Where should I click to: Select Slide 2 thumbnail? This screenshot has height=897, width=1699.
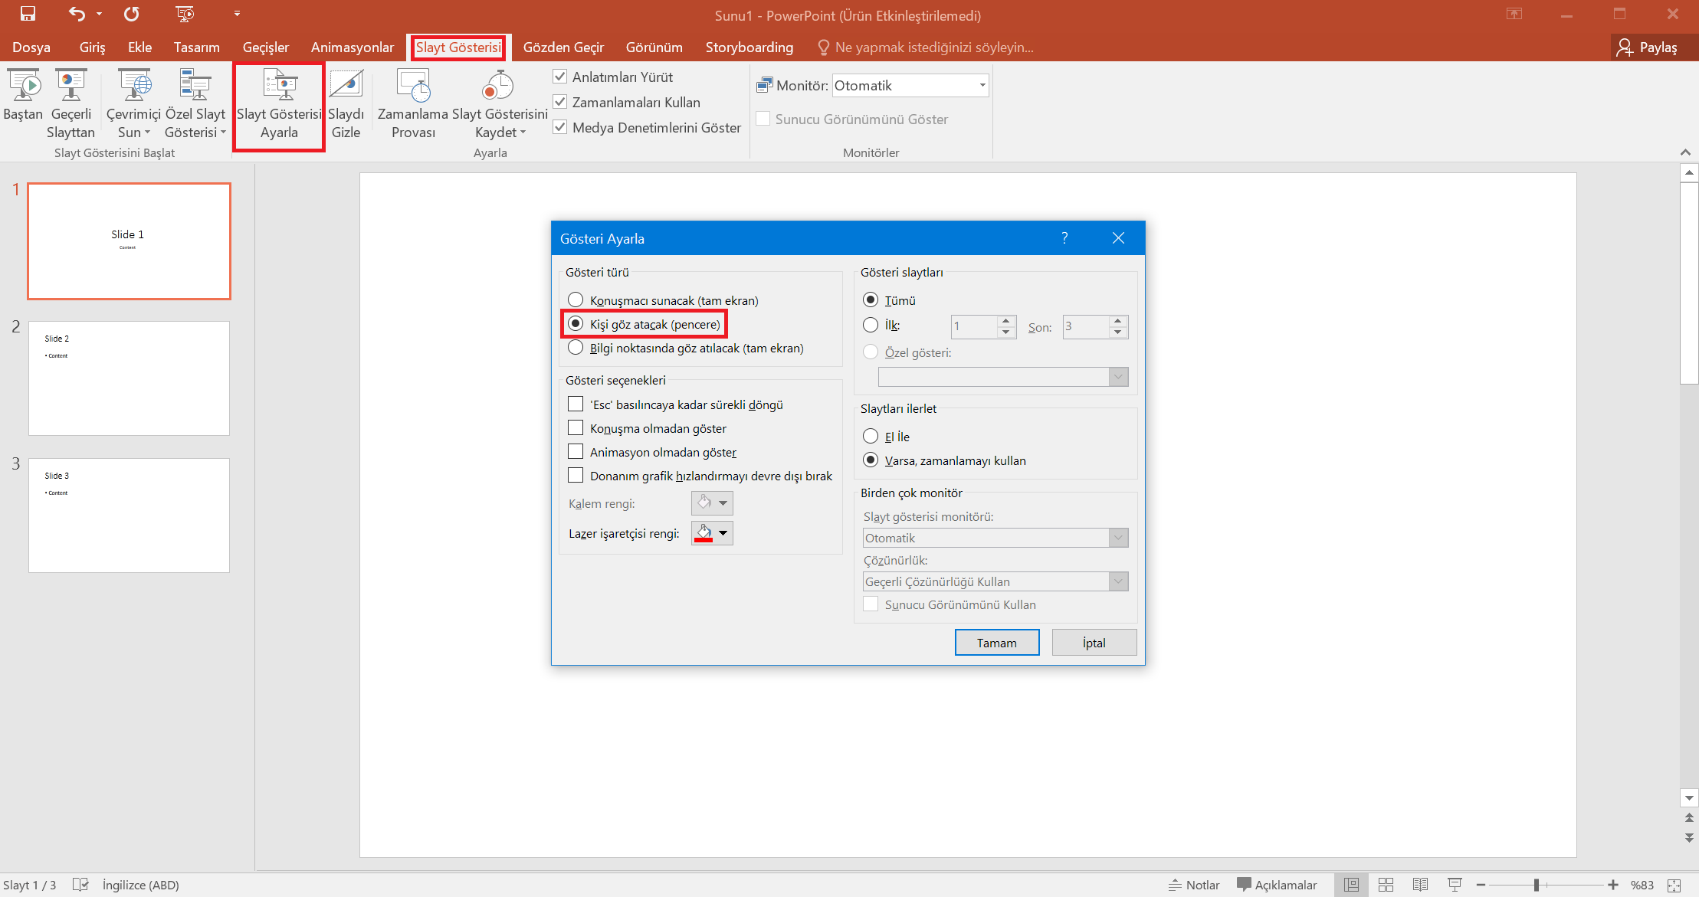click(129, 378)
